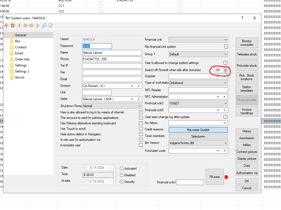This screenshot has width=281, height=210.
Task: Click the previous record left arrow
Action: coord(25,26)
